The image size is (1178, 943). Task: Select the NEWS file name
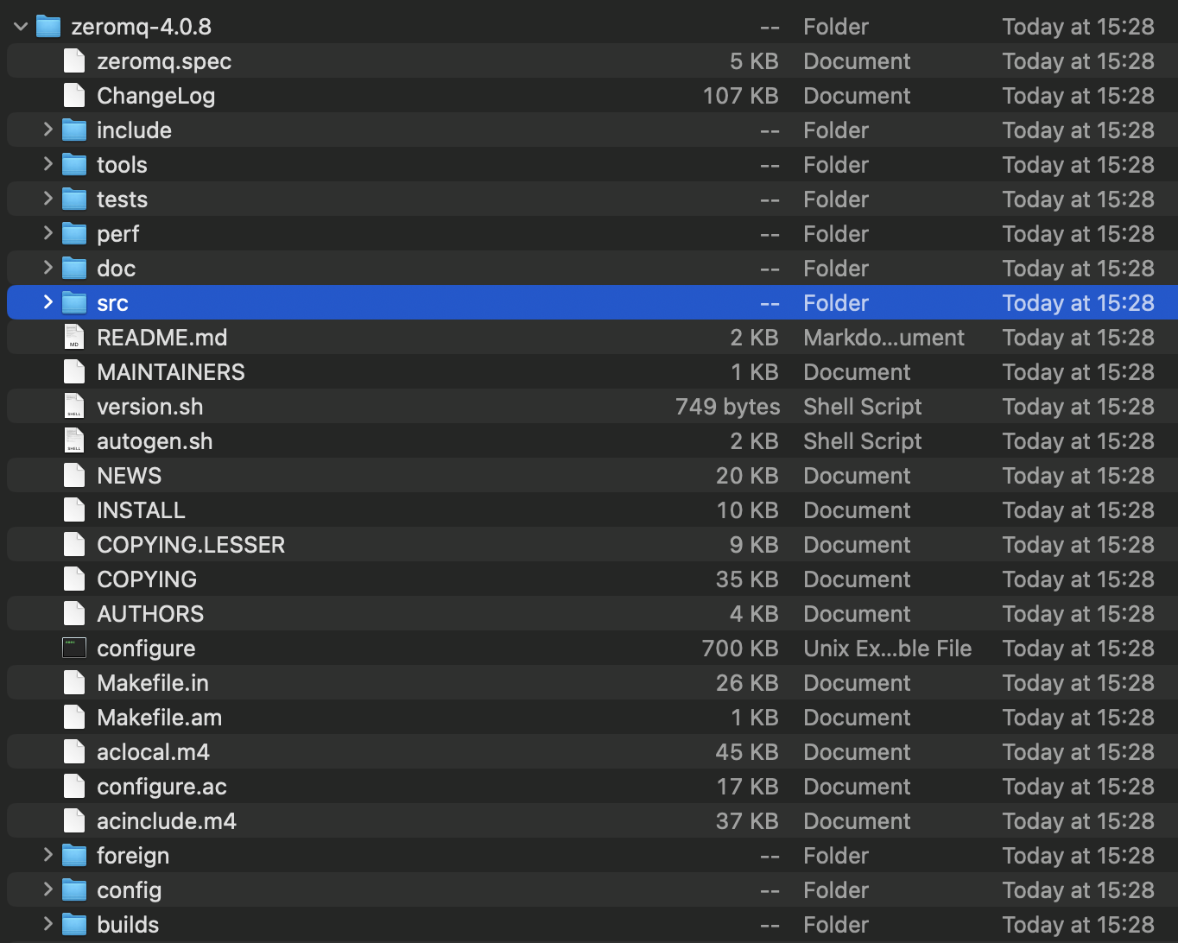click(130, 476)
